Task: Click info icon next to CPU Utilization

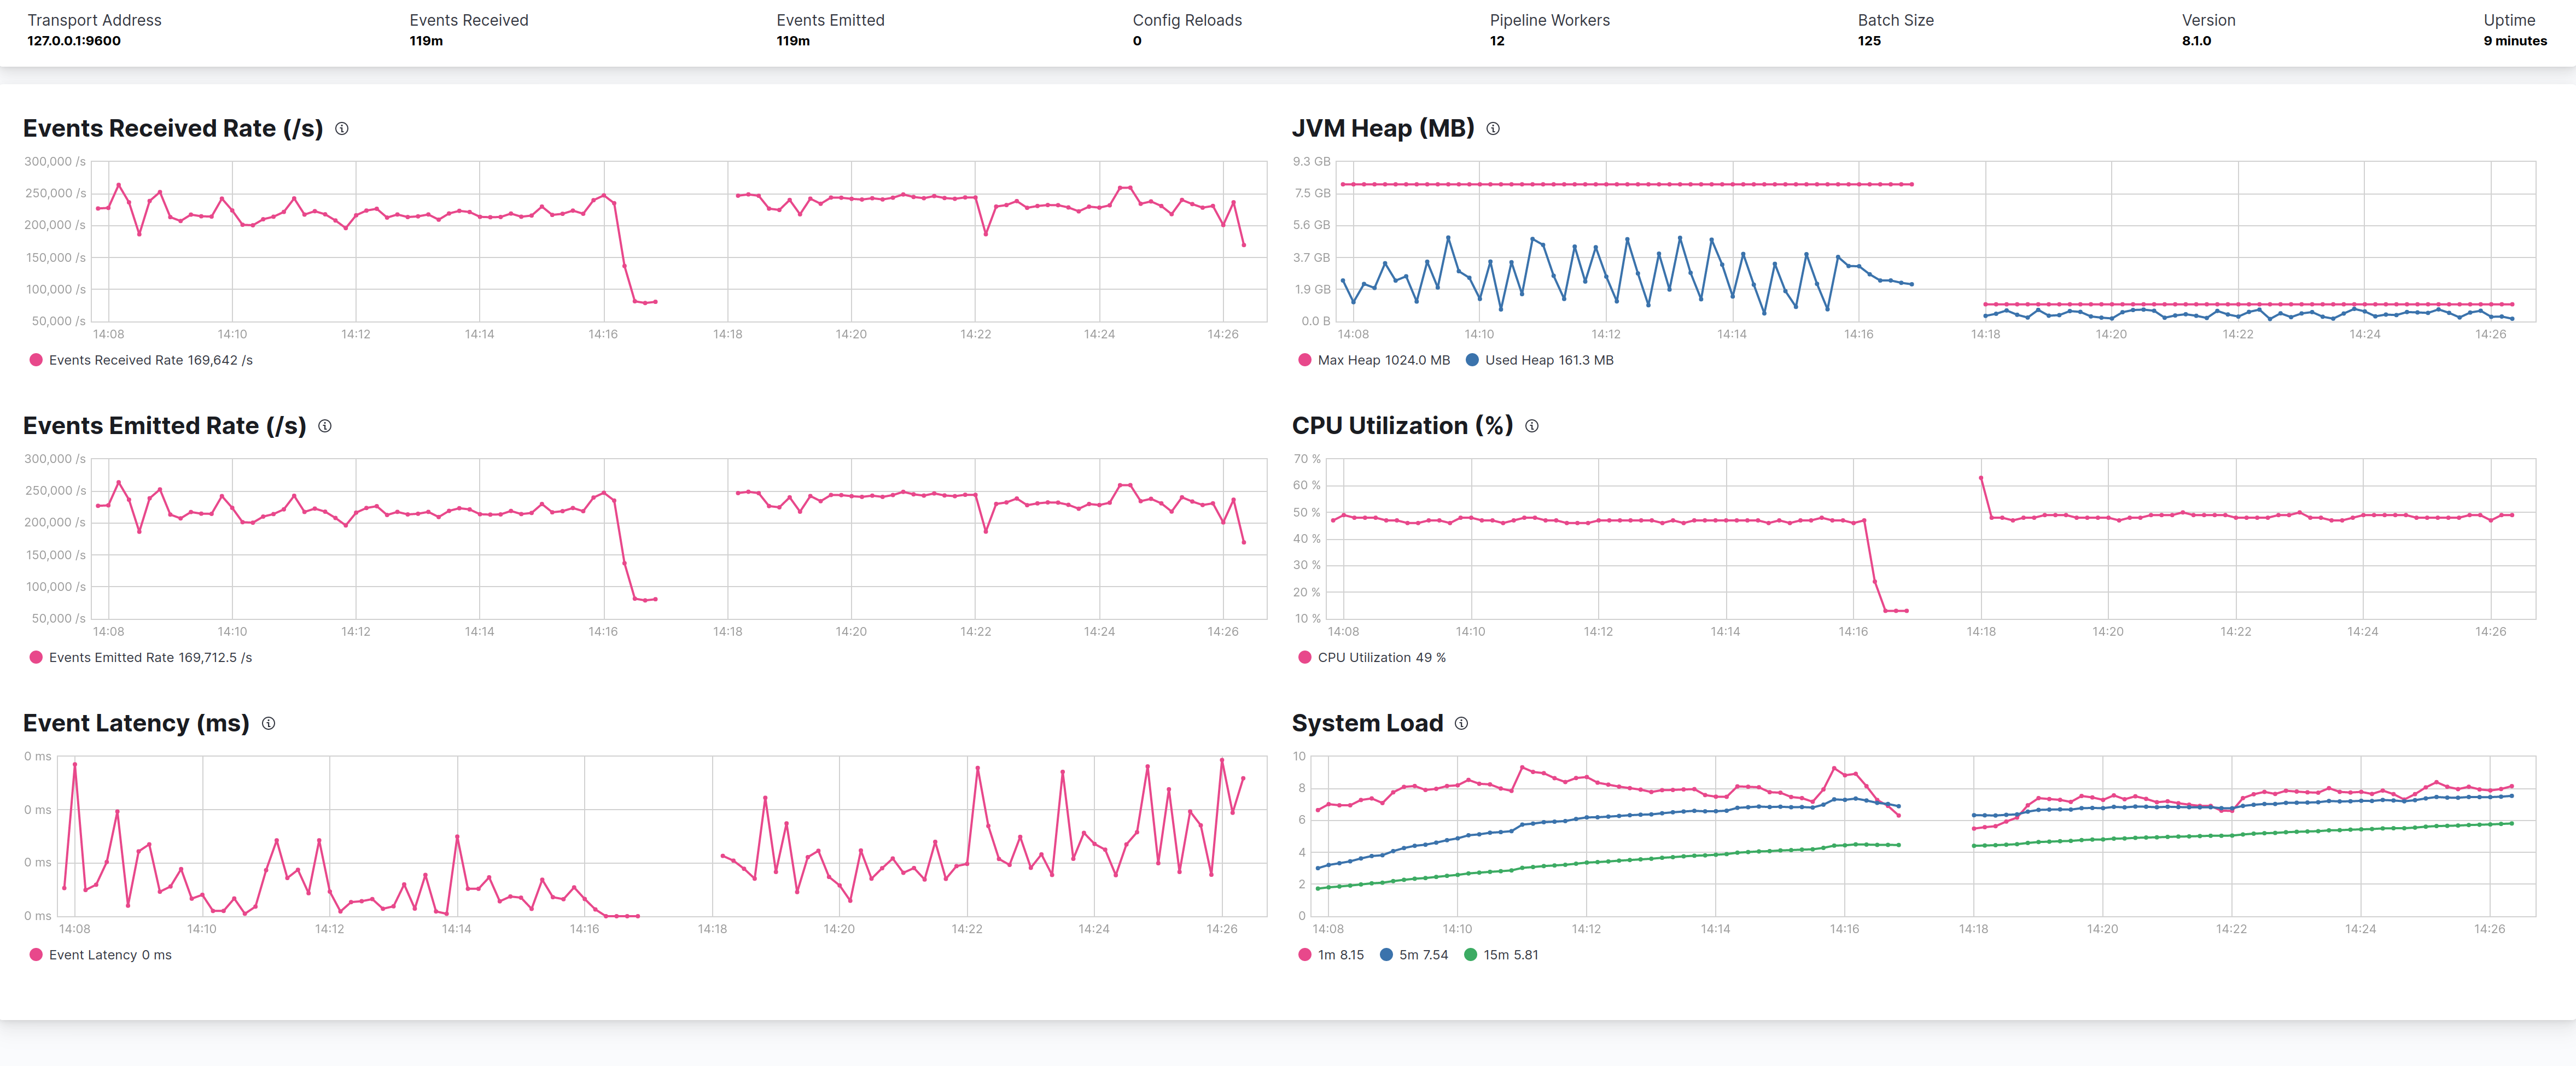Action: 1532,426
